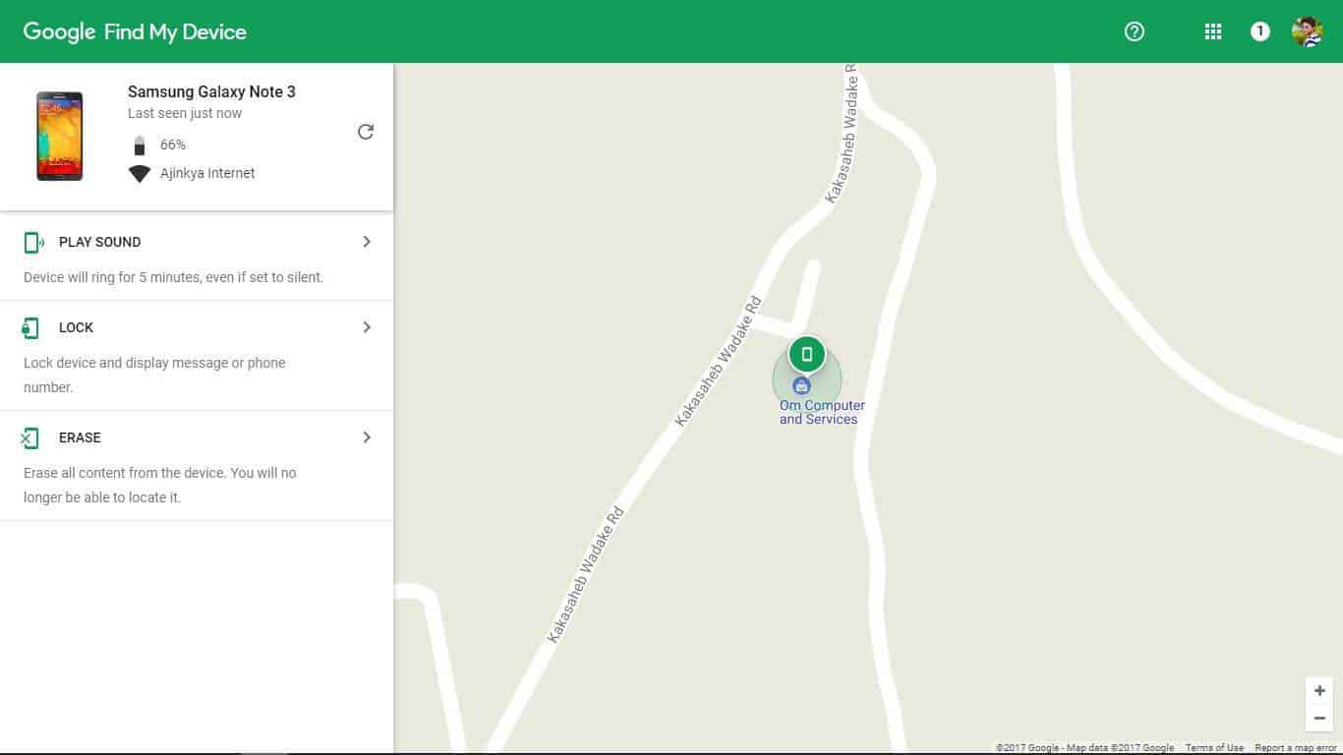Expand the Lock option chevron

[367, 327]
